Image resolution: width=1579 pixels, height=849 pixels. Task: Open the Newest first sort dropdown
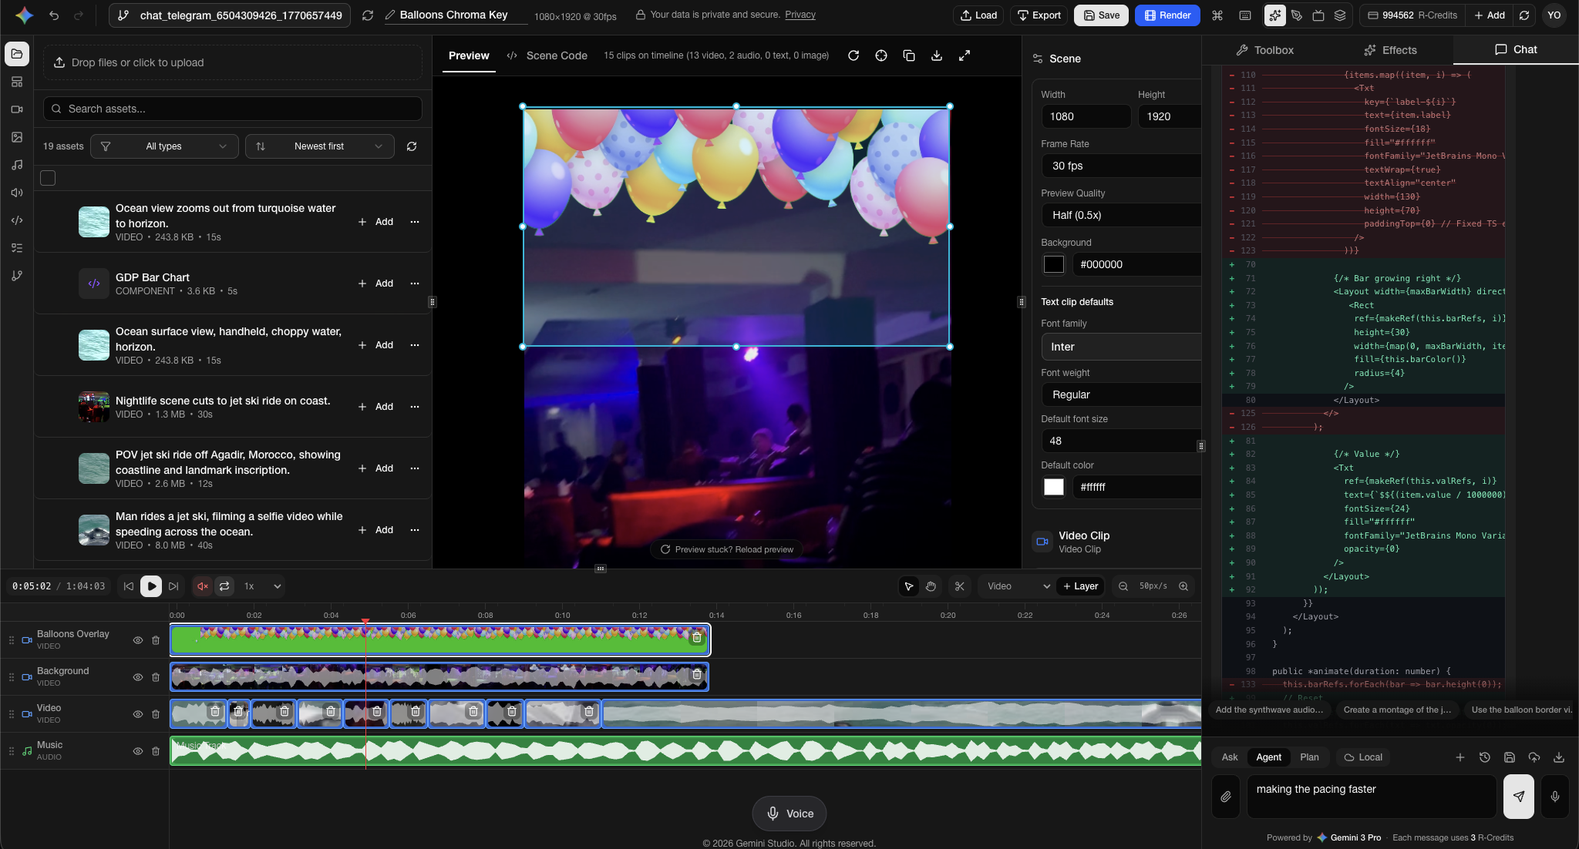coord(320,146)
